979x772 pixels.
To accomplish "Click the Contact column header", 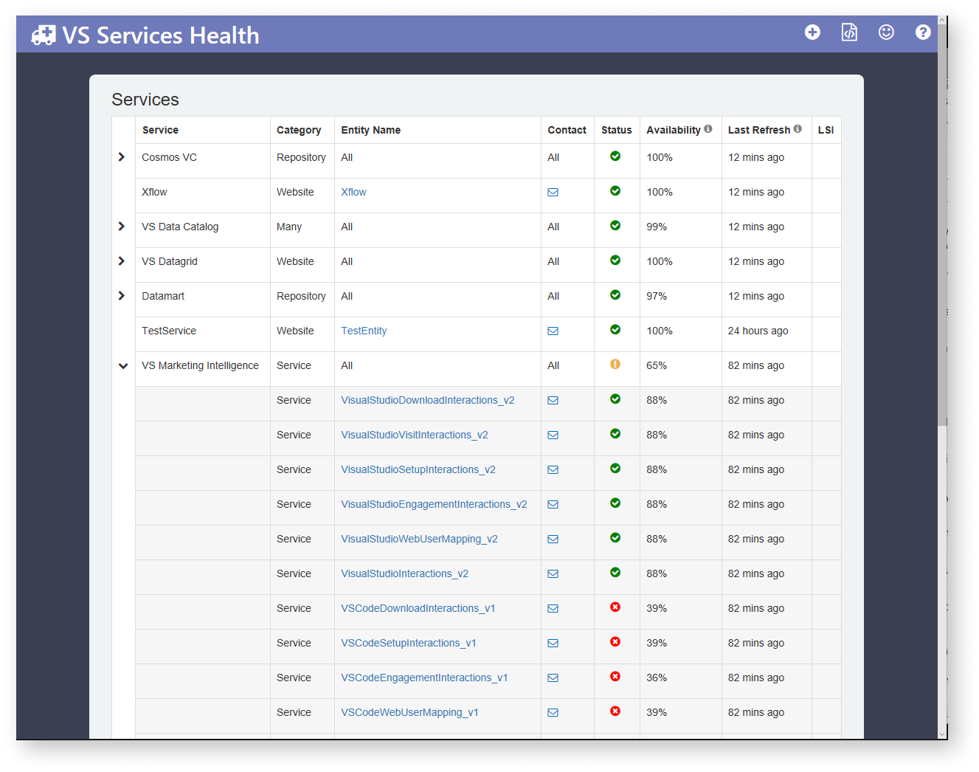I will tap(567, 130).
